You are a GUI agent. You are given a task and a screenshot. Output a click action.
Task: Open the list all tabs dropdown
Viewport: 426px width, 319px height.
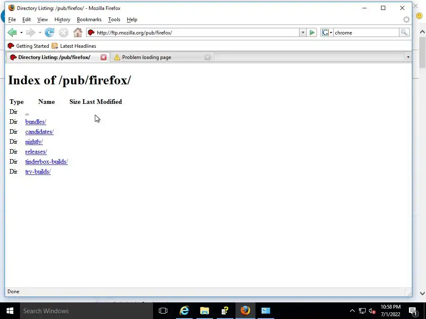(408, 57)
